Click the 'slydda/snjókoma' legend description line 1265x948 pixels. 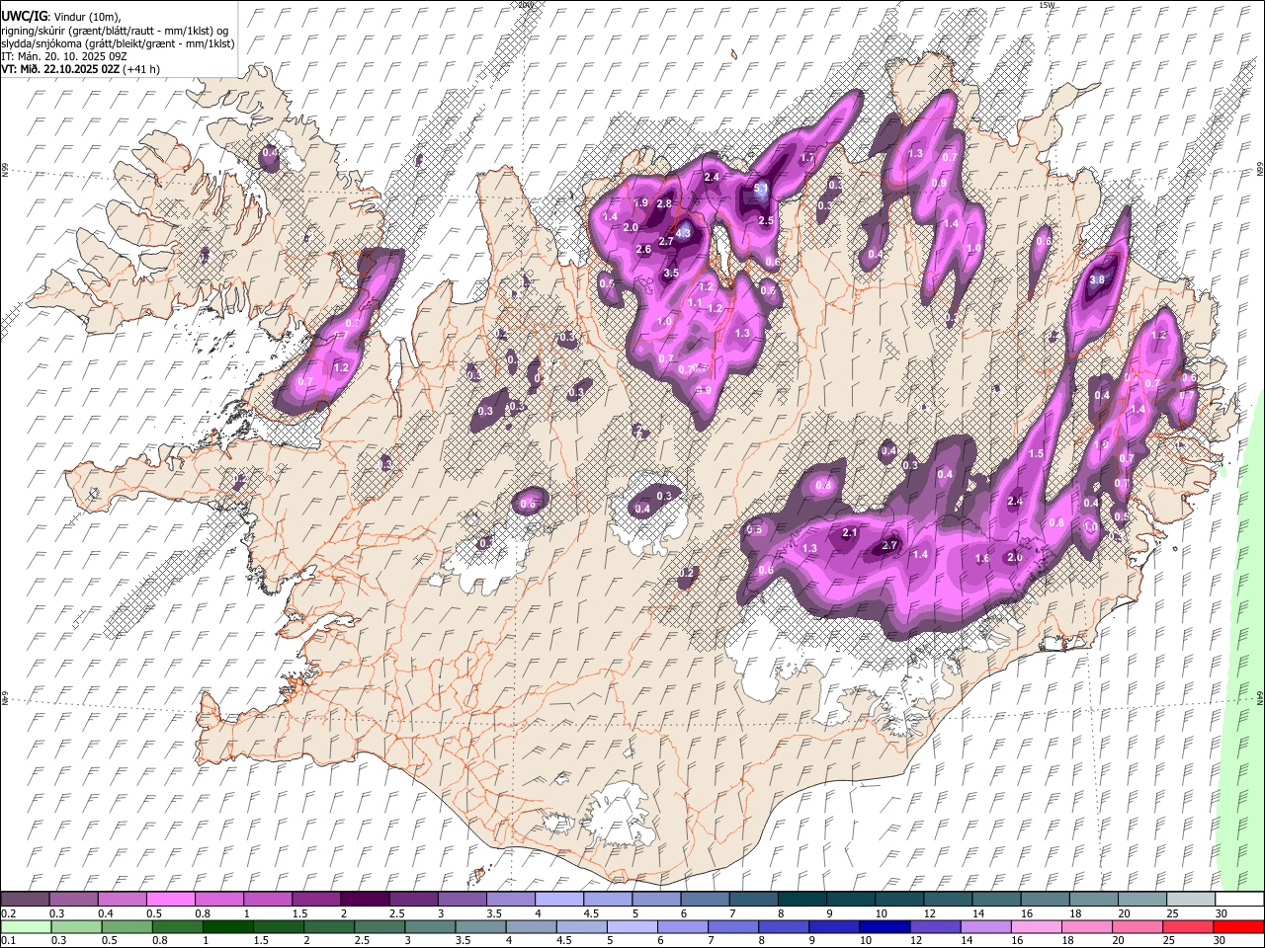point(118,43)
